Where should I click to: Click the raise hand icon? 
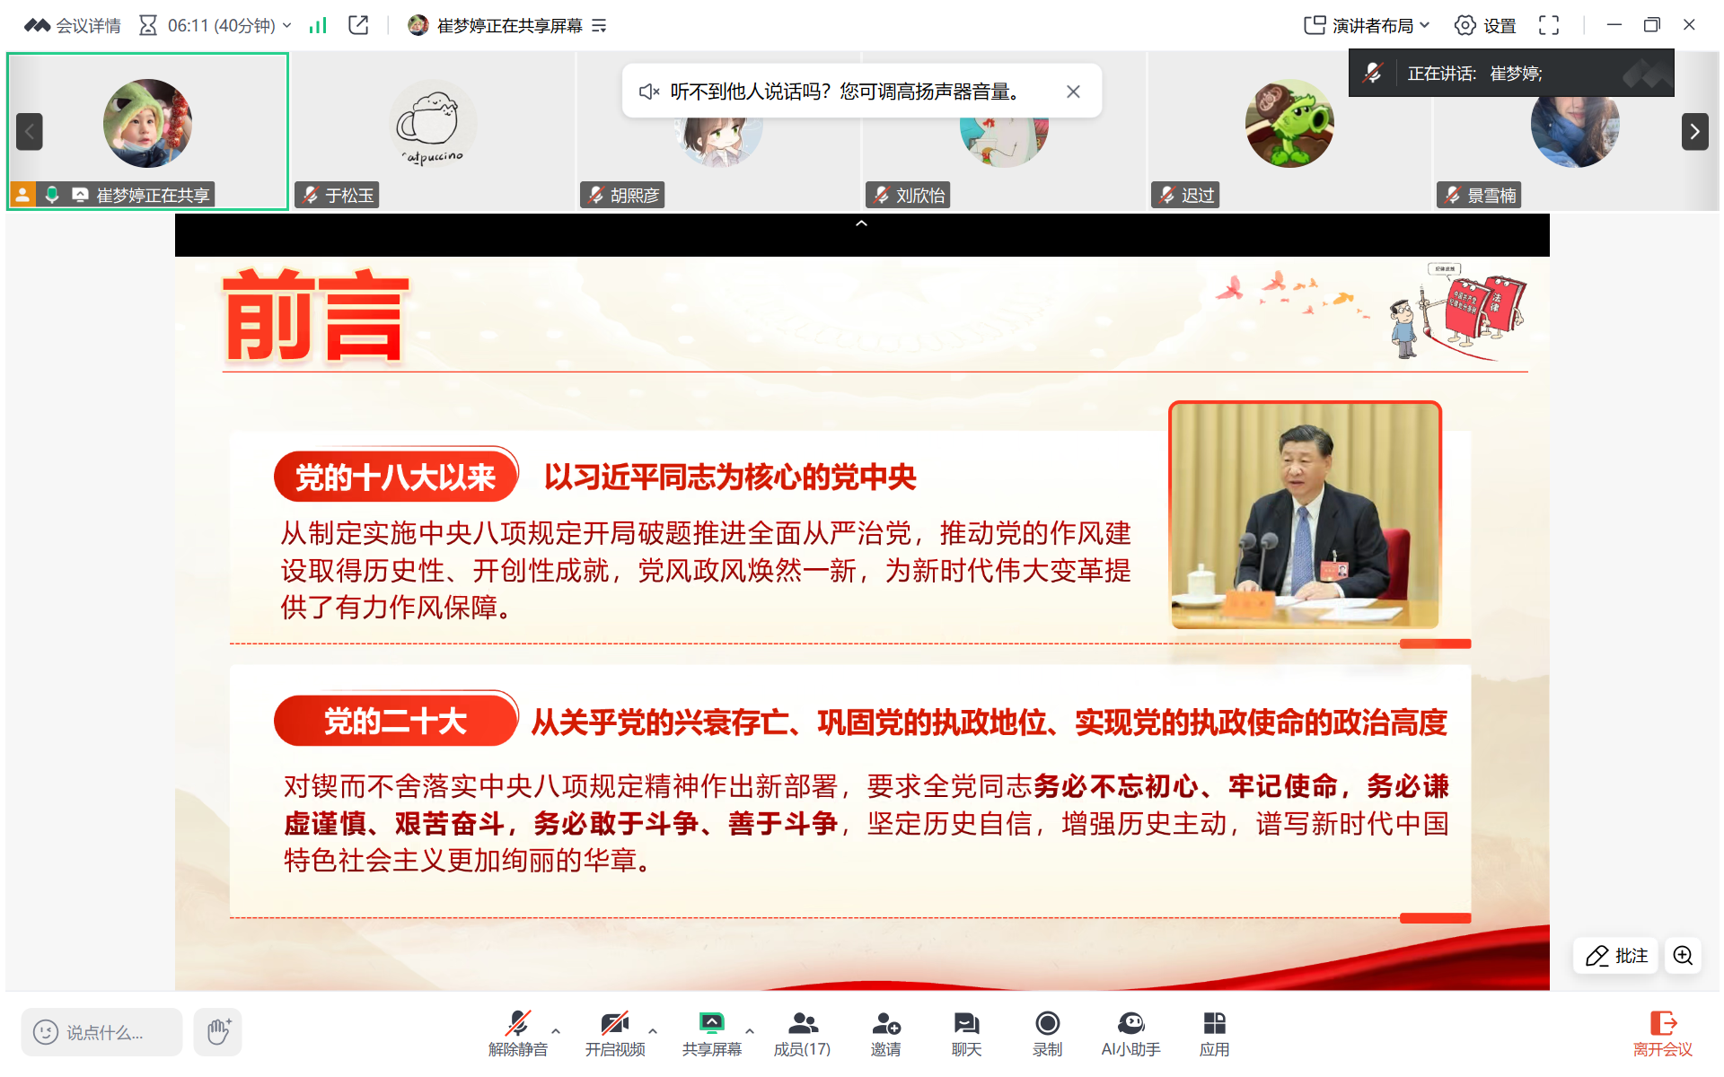point(218,1031)
